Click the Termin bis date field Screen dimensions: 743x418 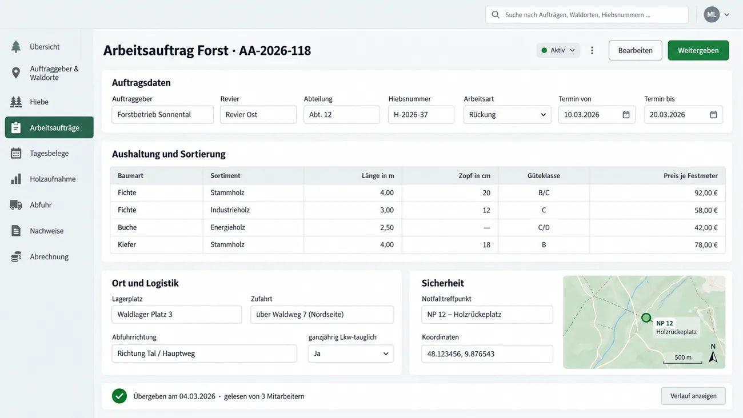click(x=684, y=115)
